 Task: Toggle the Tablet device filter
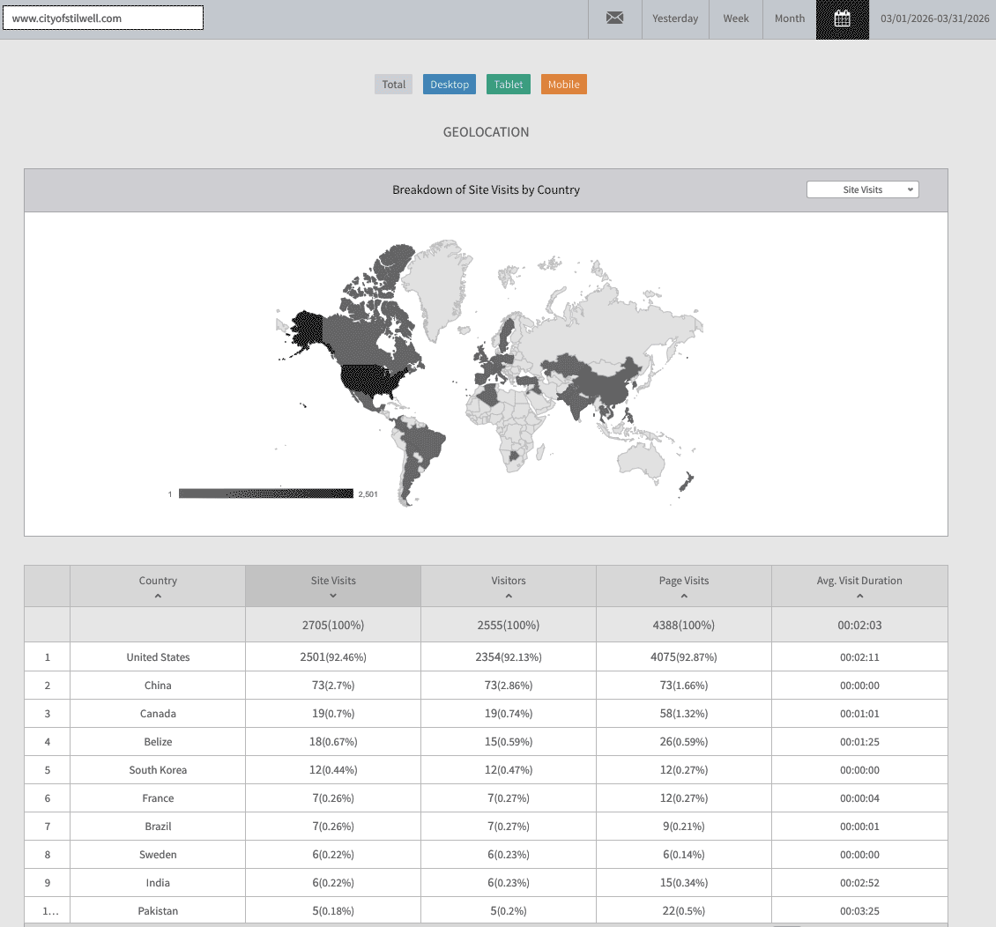pyautogui.click(x=509, y=85)
